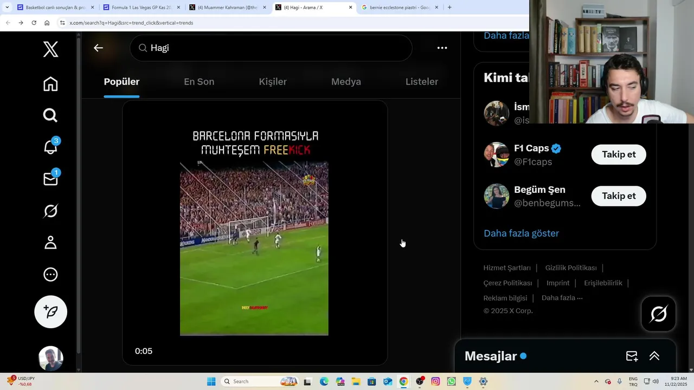Image resolution: width=694 pixels, height=390 pixels.
Task: Open Imprint footer link
Action: coord(558,283)
